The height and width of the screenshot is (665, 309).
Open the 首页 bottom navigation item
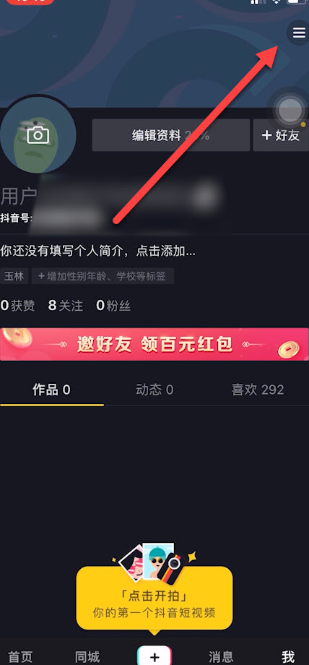(20, 656)
